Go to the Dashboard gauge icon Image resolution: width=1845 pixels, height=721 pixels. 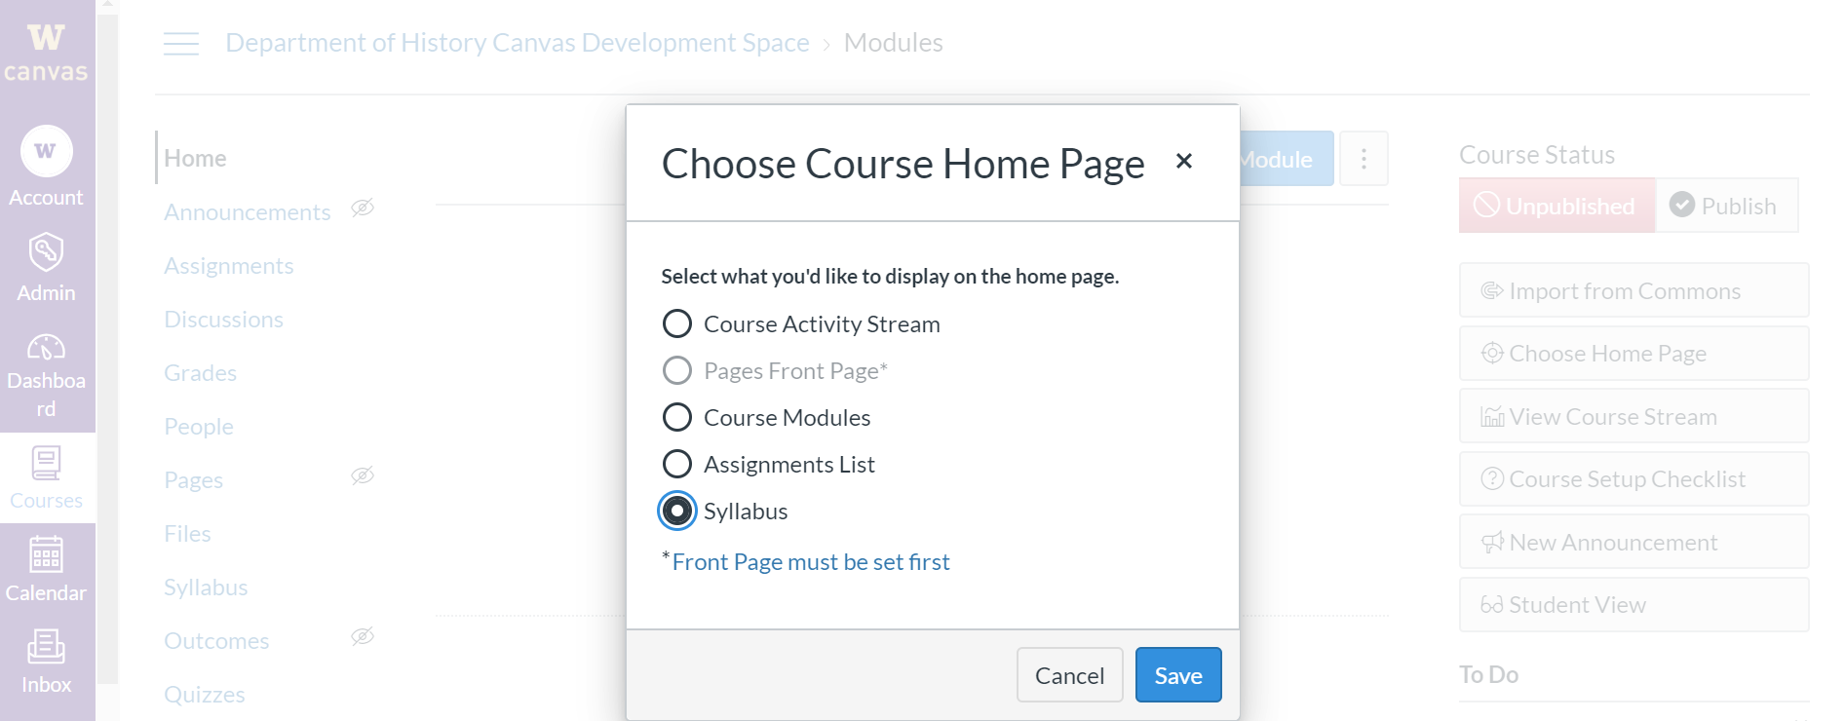[x=46, y=347]
